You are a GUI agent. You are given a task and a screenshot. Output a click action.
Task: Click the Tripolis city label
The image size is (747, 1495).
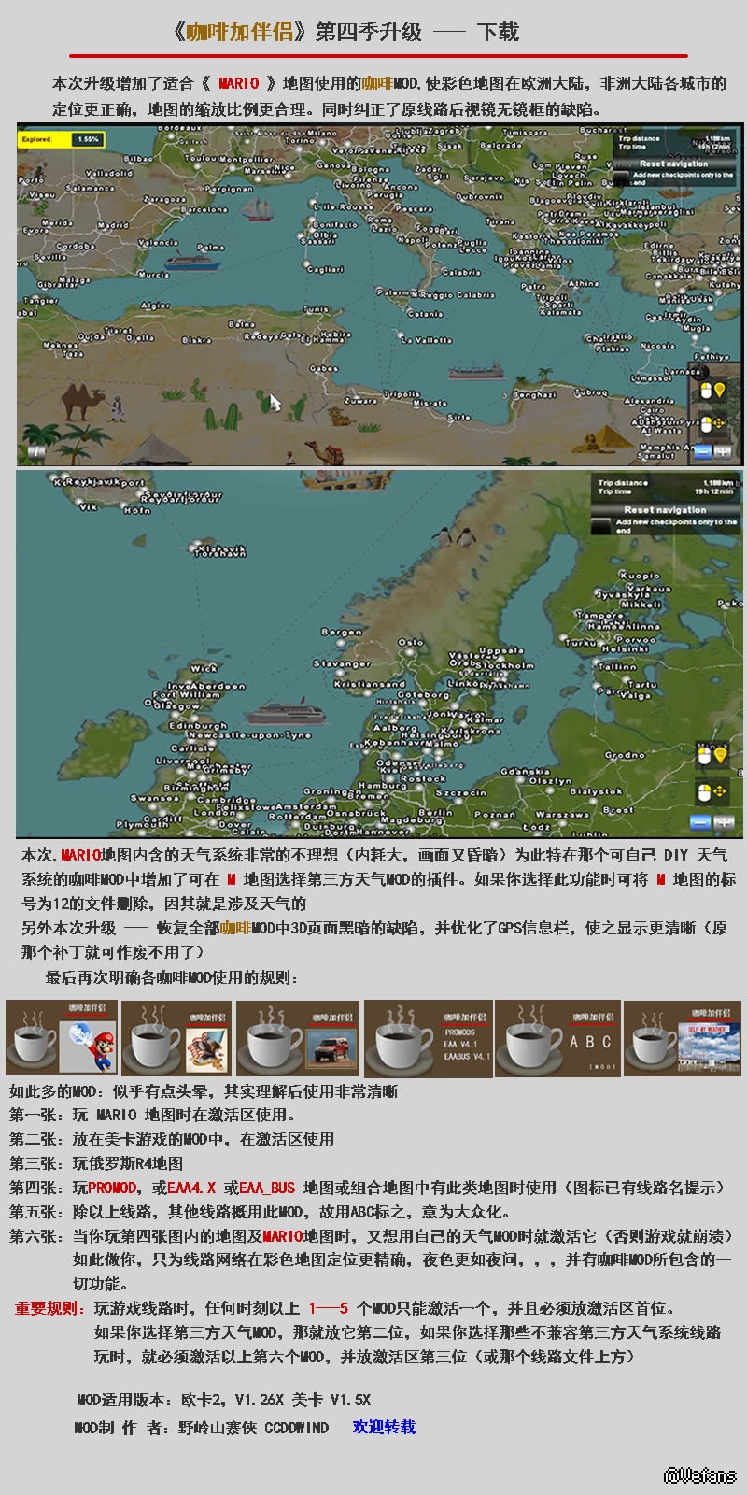point(402,394)
